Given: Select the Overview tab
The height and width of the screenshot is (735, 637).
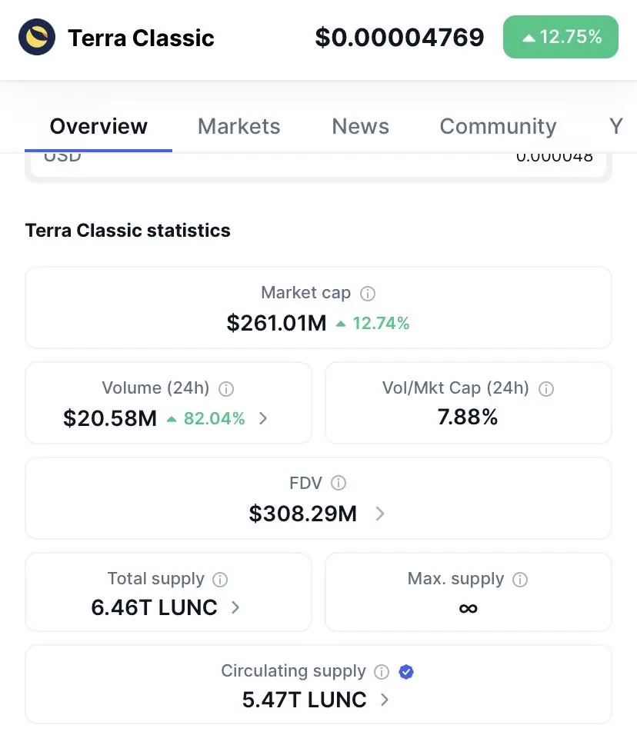Looking at the screenshot, I should (x=98, y=126).
